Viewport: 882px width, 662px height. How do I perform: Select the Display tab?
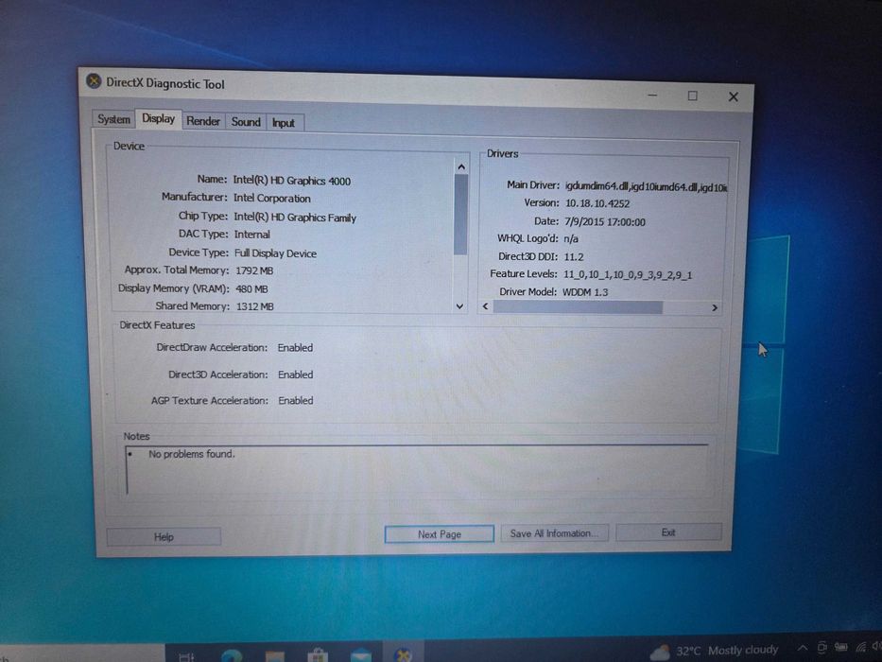pos(158,119)
